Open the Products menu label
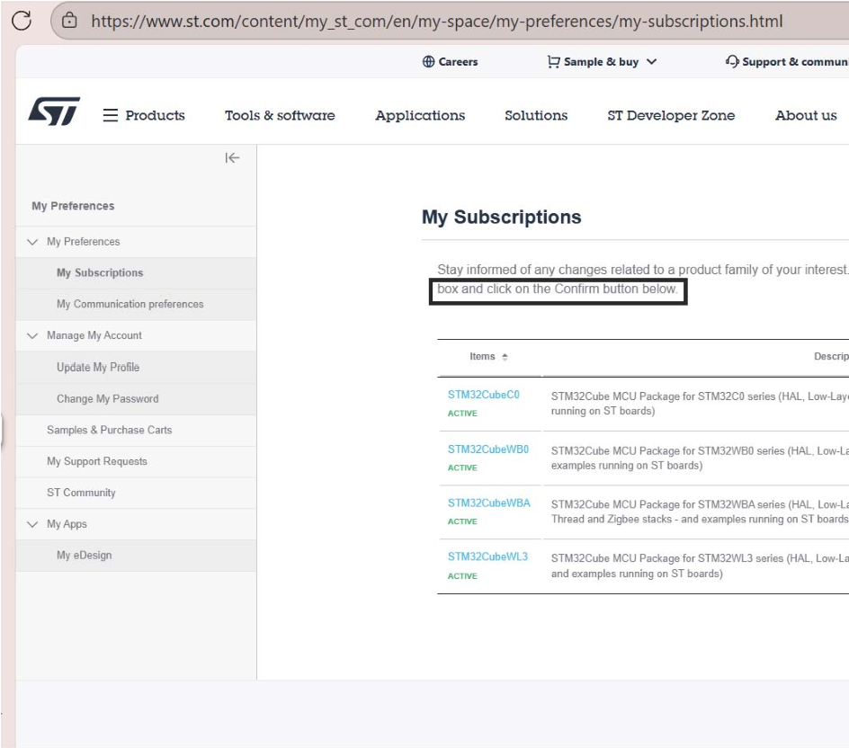The height and width of the screenshot is (748, 849). [155, 115]
